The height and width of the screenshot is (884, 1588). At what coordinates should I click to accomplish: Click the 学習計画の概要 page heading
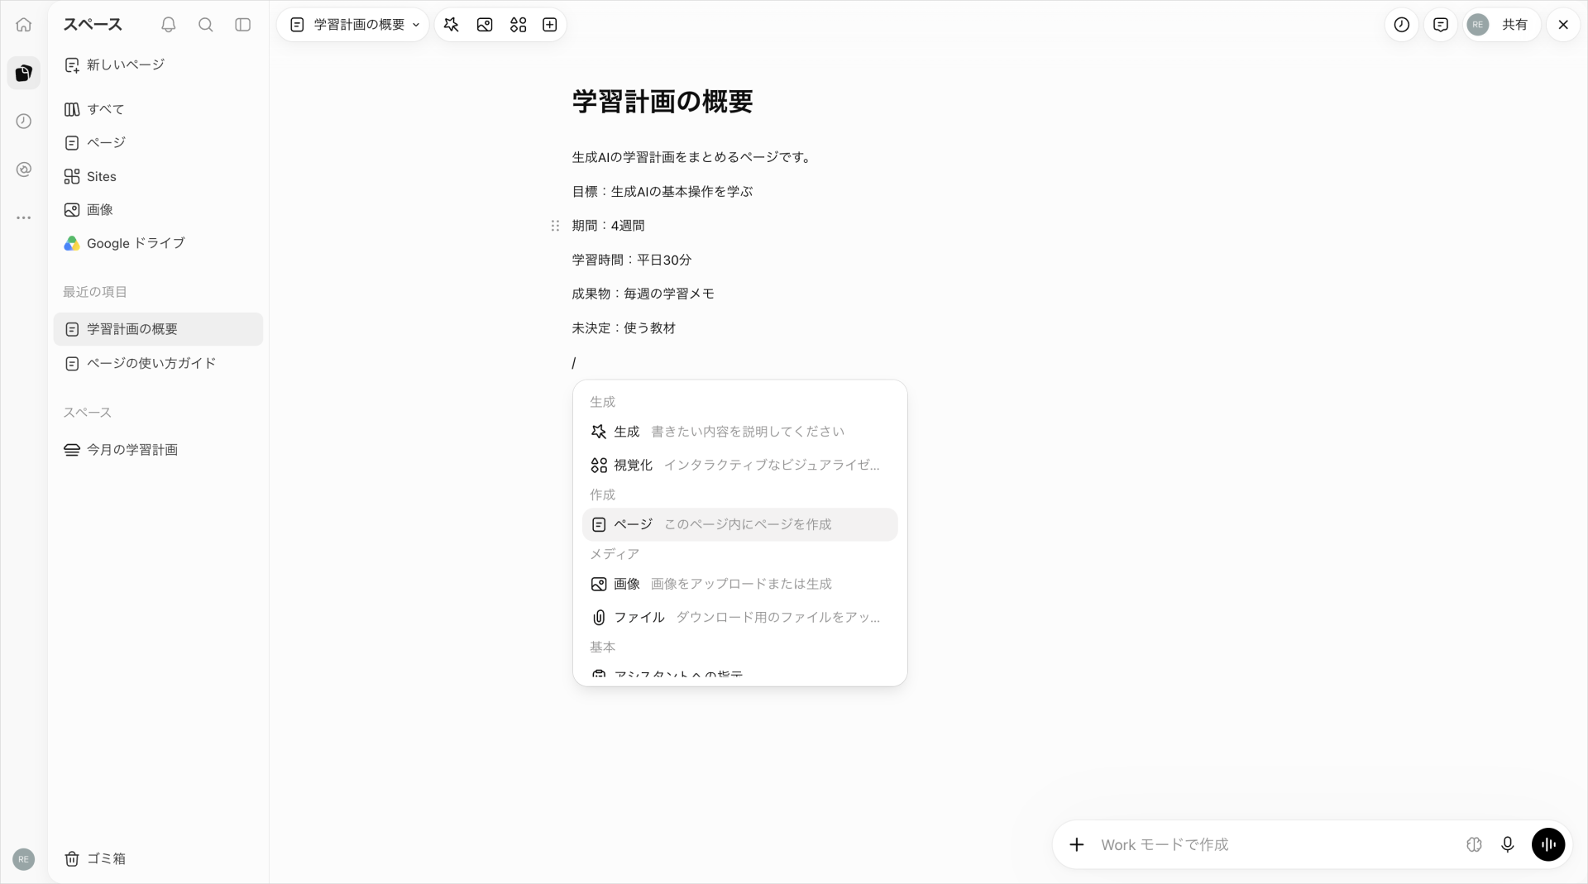tap(662, 102)
